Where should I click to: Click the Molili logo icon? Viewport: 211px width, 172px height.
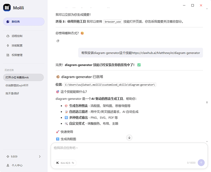[x=7, y=8]
